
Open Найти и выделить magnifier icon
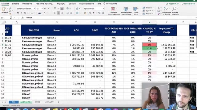tap(174, 9)
